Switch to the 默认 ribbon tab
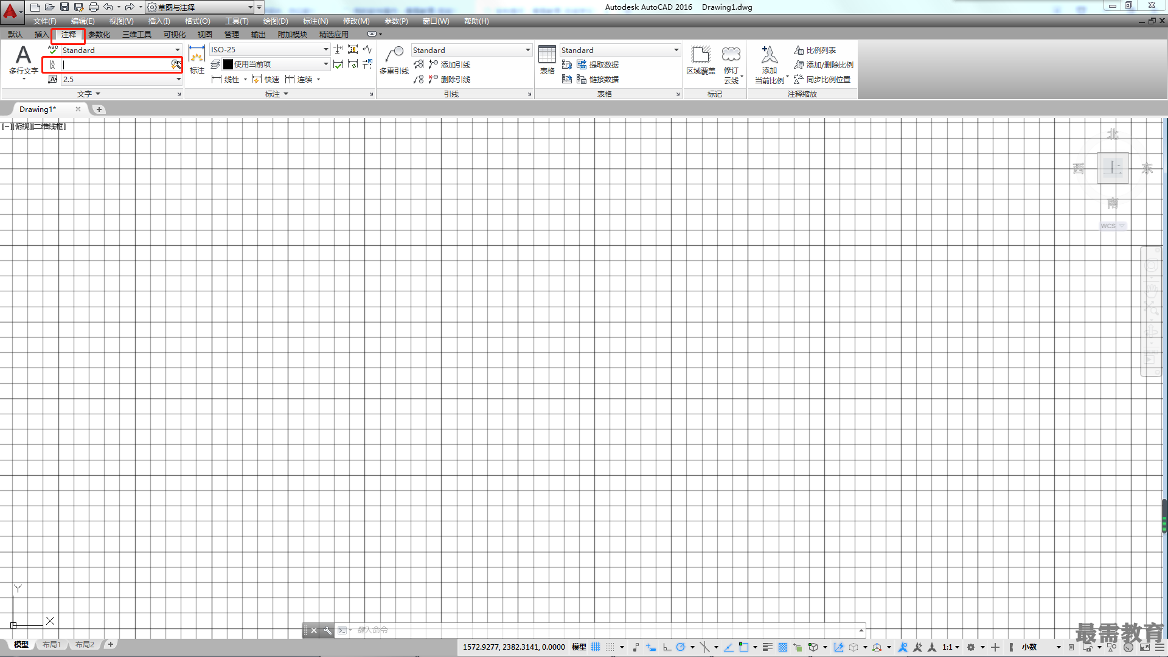 click(15, 35)
